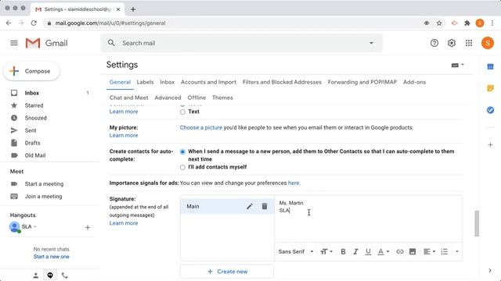
Task: Insert a link in signature
Action: pyautogui.click(x=400, y=251)
